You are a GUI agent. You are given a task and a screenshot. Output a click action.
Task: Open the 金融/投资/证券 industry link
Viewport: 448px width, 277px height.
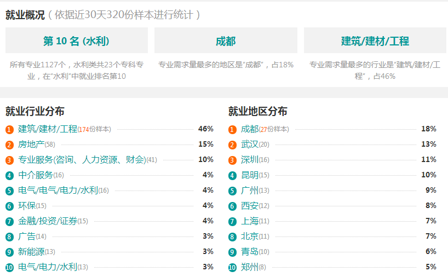coord(48,221)
